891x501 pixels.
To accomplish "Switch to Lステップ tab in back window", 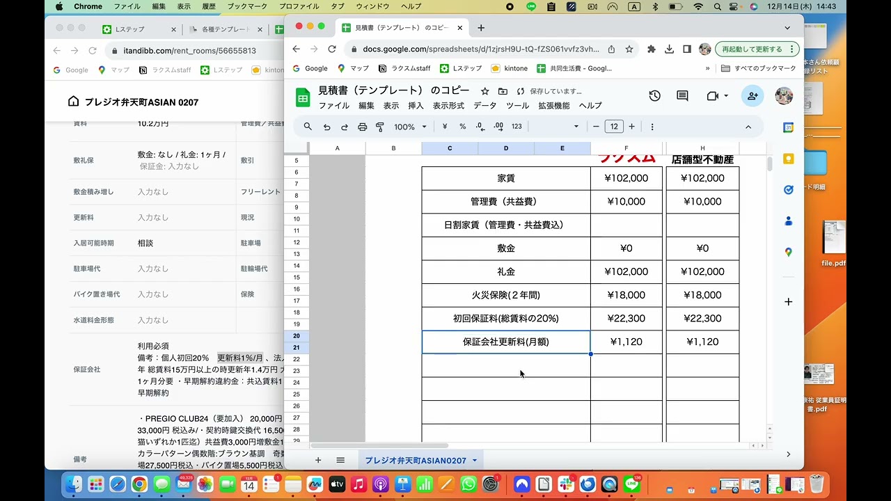I will pos(139,30).
